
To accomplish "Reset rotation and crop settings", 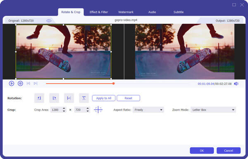I will coord(128,98).
